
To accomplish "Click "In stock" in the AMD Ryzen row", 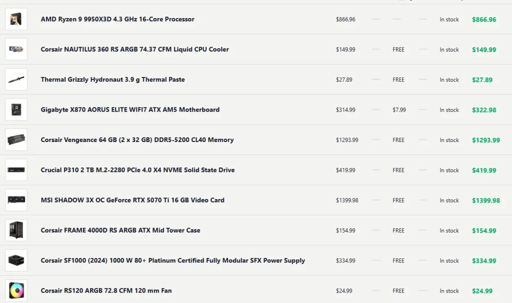I will click(x=449, y=19).
